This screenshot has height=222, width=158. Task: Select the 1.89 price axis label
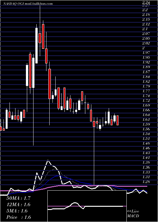tap(146, 67)
